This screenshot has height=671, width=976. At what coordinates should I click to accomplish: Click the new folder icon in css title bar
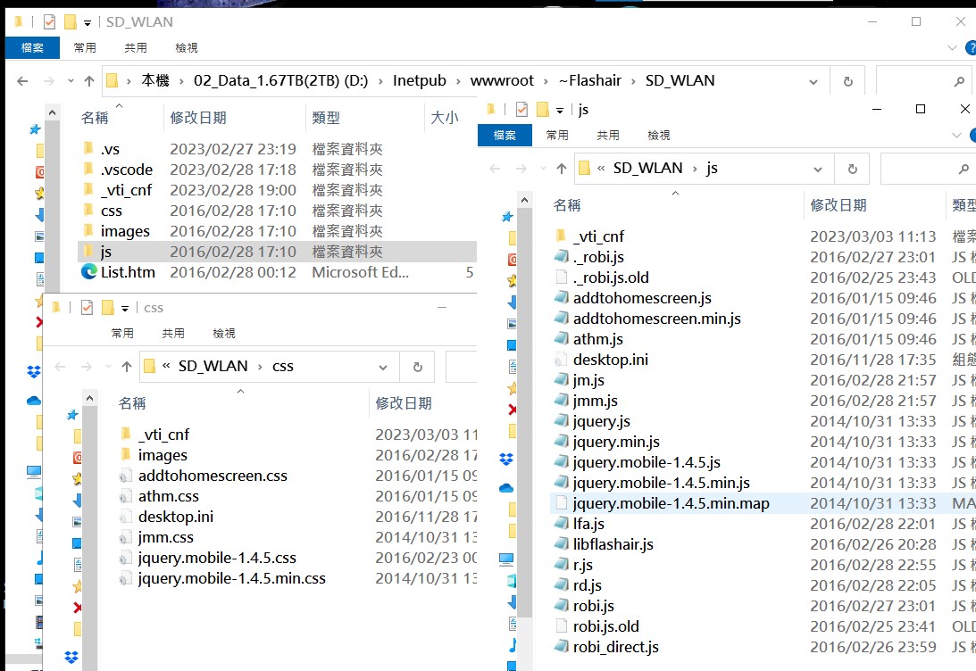pyautogui.click(x=108, y=308)
